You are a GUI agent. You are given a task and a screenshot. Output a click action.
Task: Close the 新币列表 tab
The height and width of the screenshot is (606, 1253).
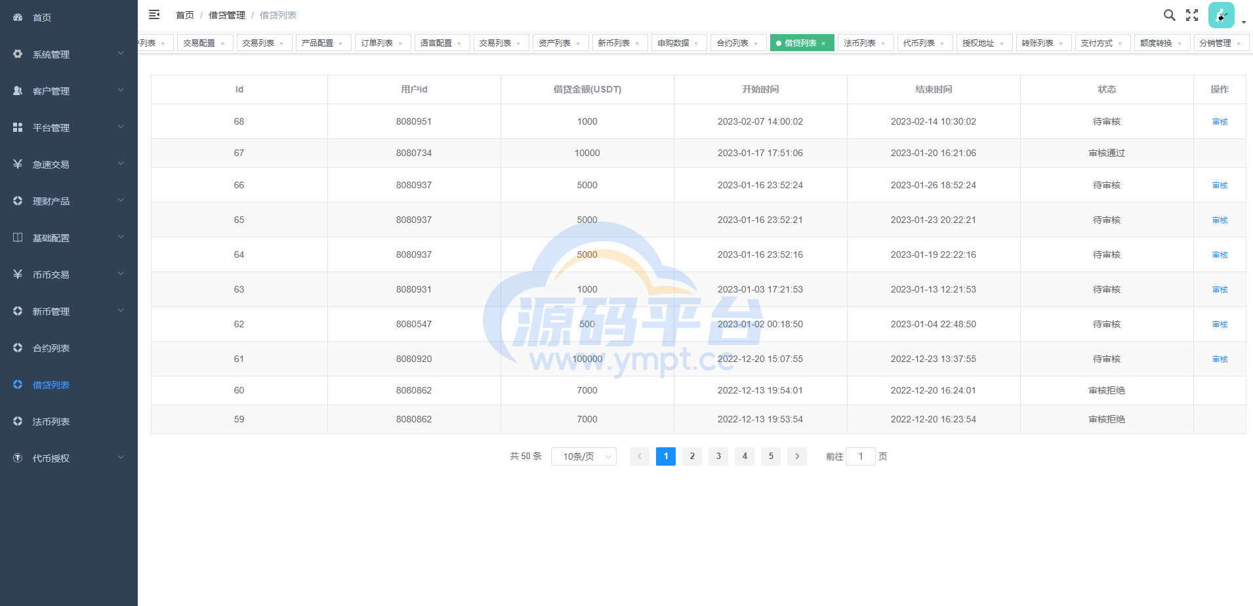tap(637, 43)
